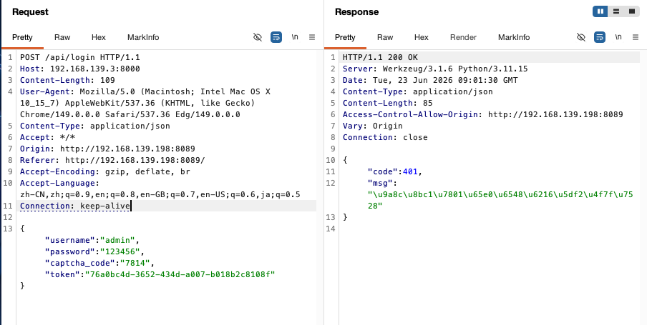The image size is (647, 325).
Task: Toggle \n show newlines in Response panel
Action: 618,37
